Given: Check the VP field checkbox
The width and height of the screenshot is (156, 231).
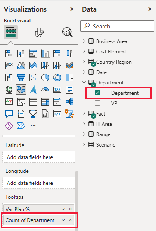Looking at the screenshot, I should (x=97, y=103).
